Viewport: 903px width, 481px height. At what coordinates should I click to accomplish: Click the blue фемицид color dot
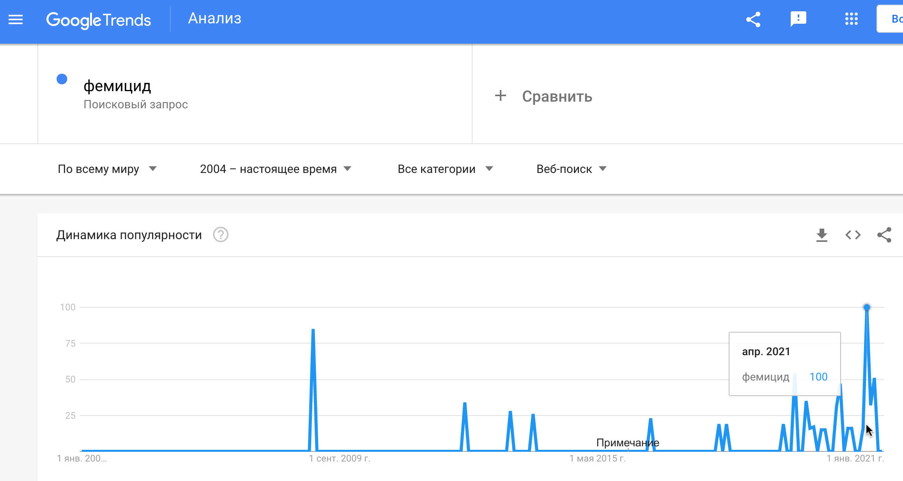pyautogui.click(x=62, y=79)
